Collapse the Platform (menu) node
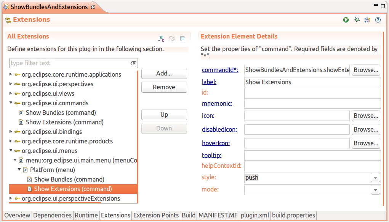This screenshot has width=389, height=222. pyautogui.click(x=19, y=170)
